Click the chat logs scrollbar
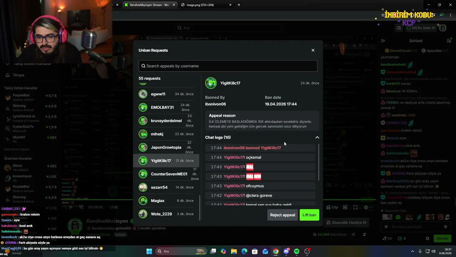 click(x=318, y=162)
